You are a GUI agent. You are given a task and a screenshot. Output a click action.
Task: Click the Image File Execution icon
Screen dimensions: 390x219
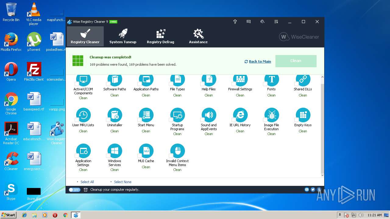click(271, 115)
